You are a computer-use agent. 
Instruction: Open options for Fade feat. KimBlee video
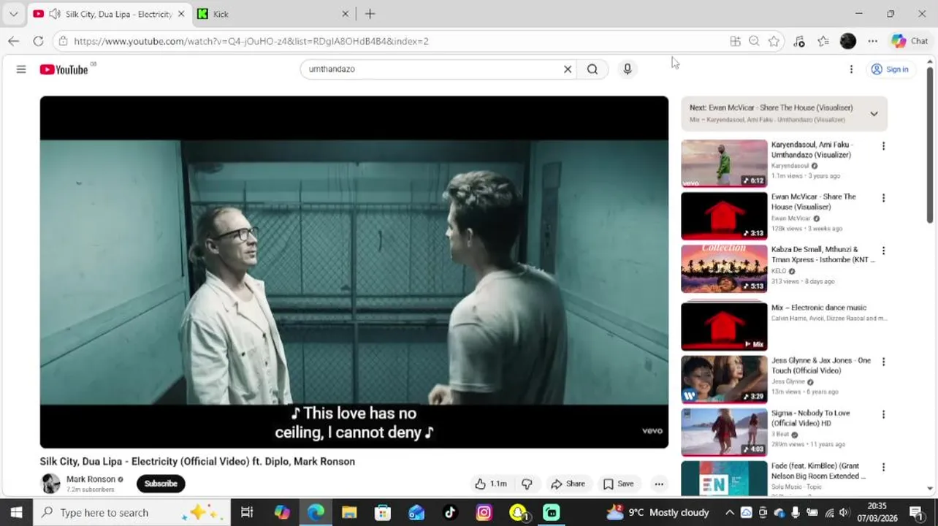click(x=883, y=467)
